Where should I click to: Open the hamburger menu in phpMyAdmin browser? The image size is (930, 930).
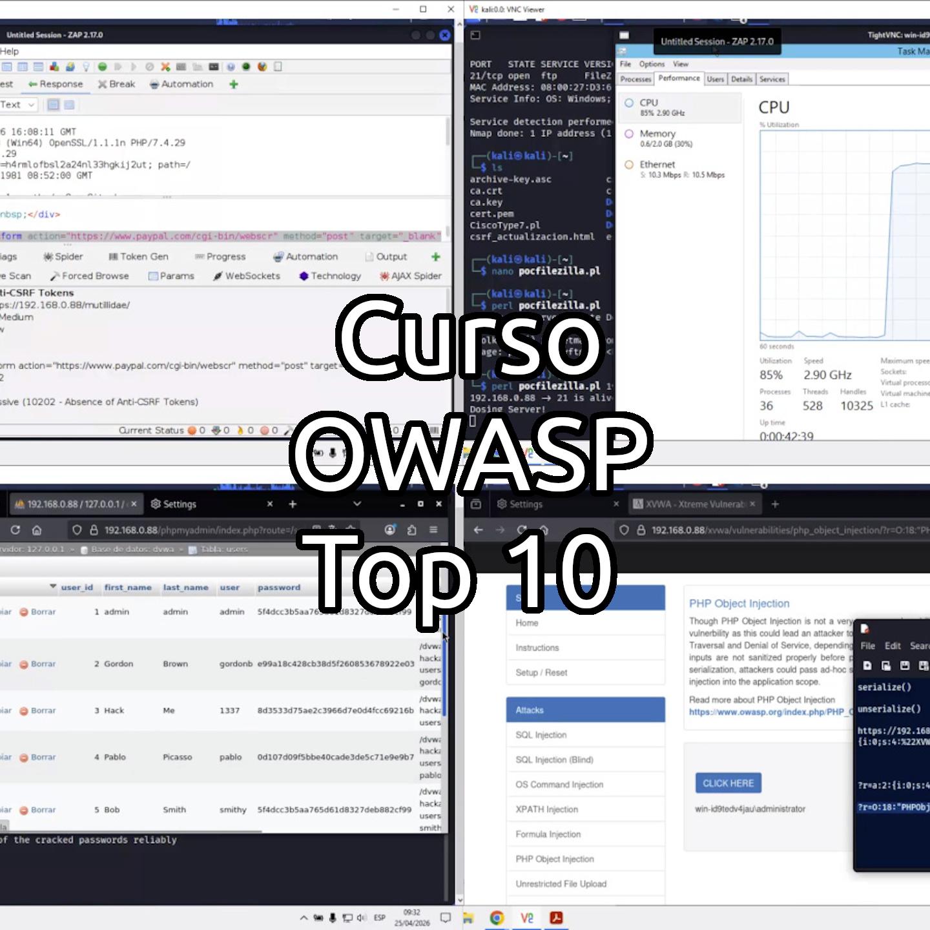pyautogui.click(x=433, y=530)
